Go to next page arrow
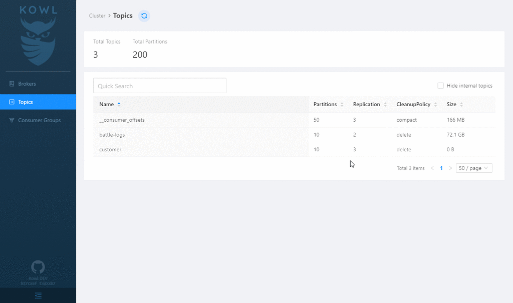This screenshot has height=303, width=513. (x=450, y=168)
